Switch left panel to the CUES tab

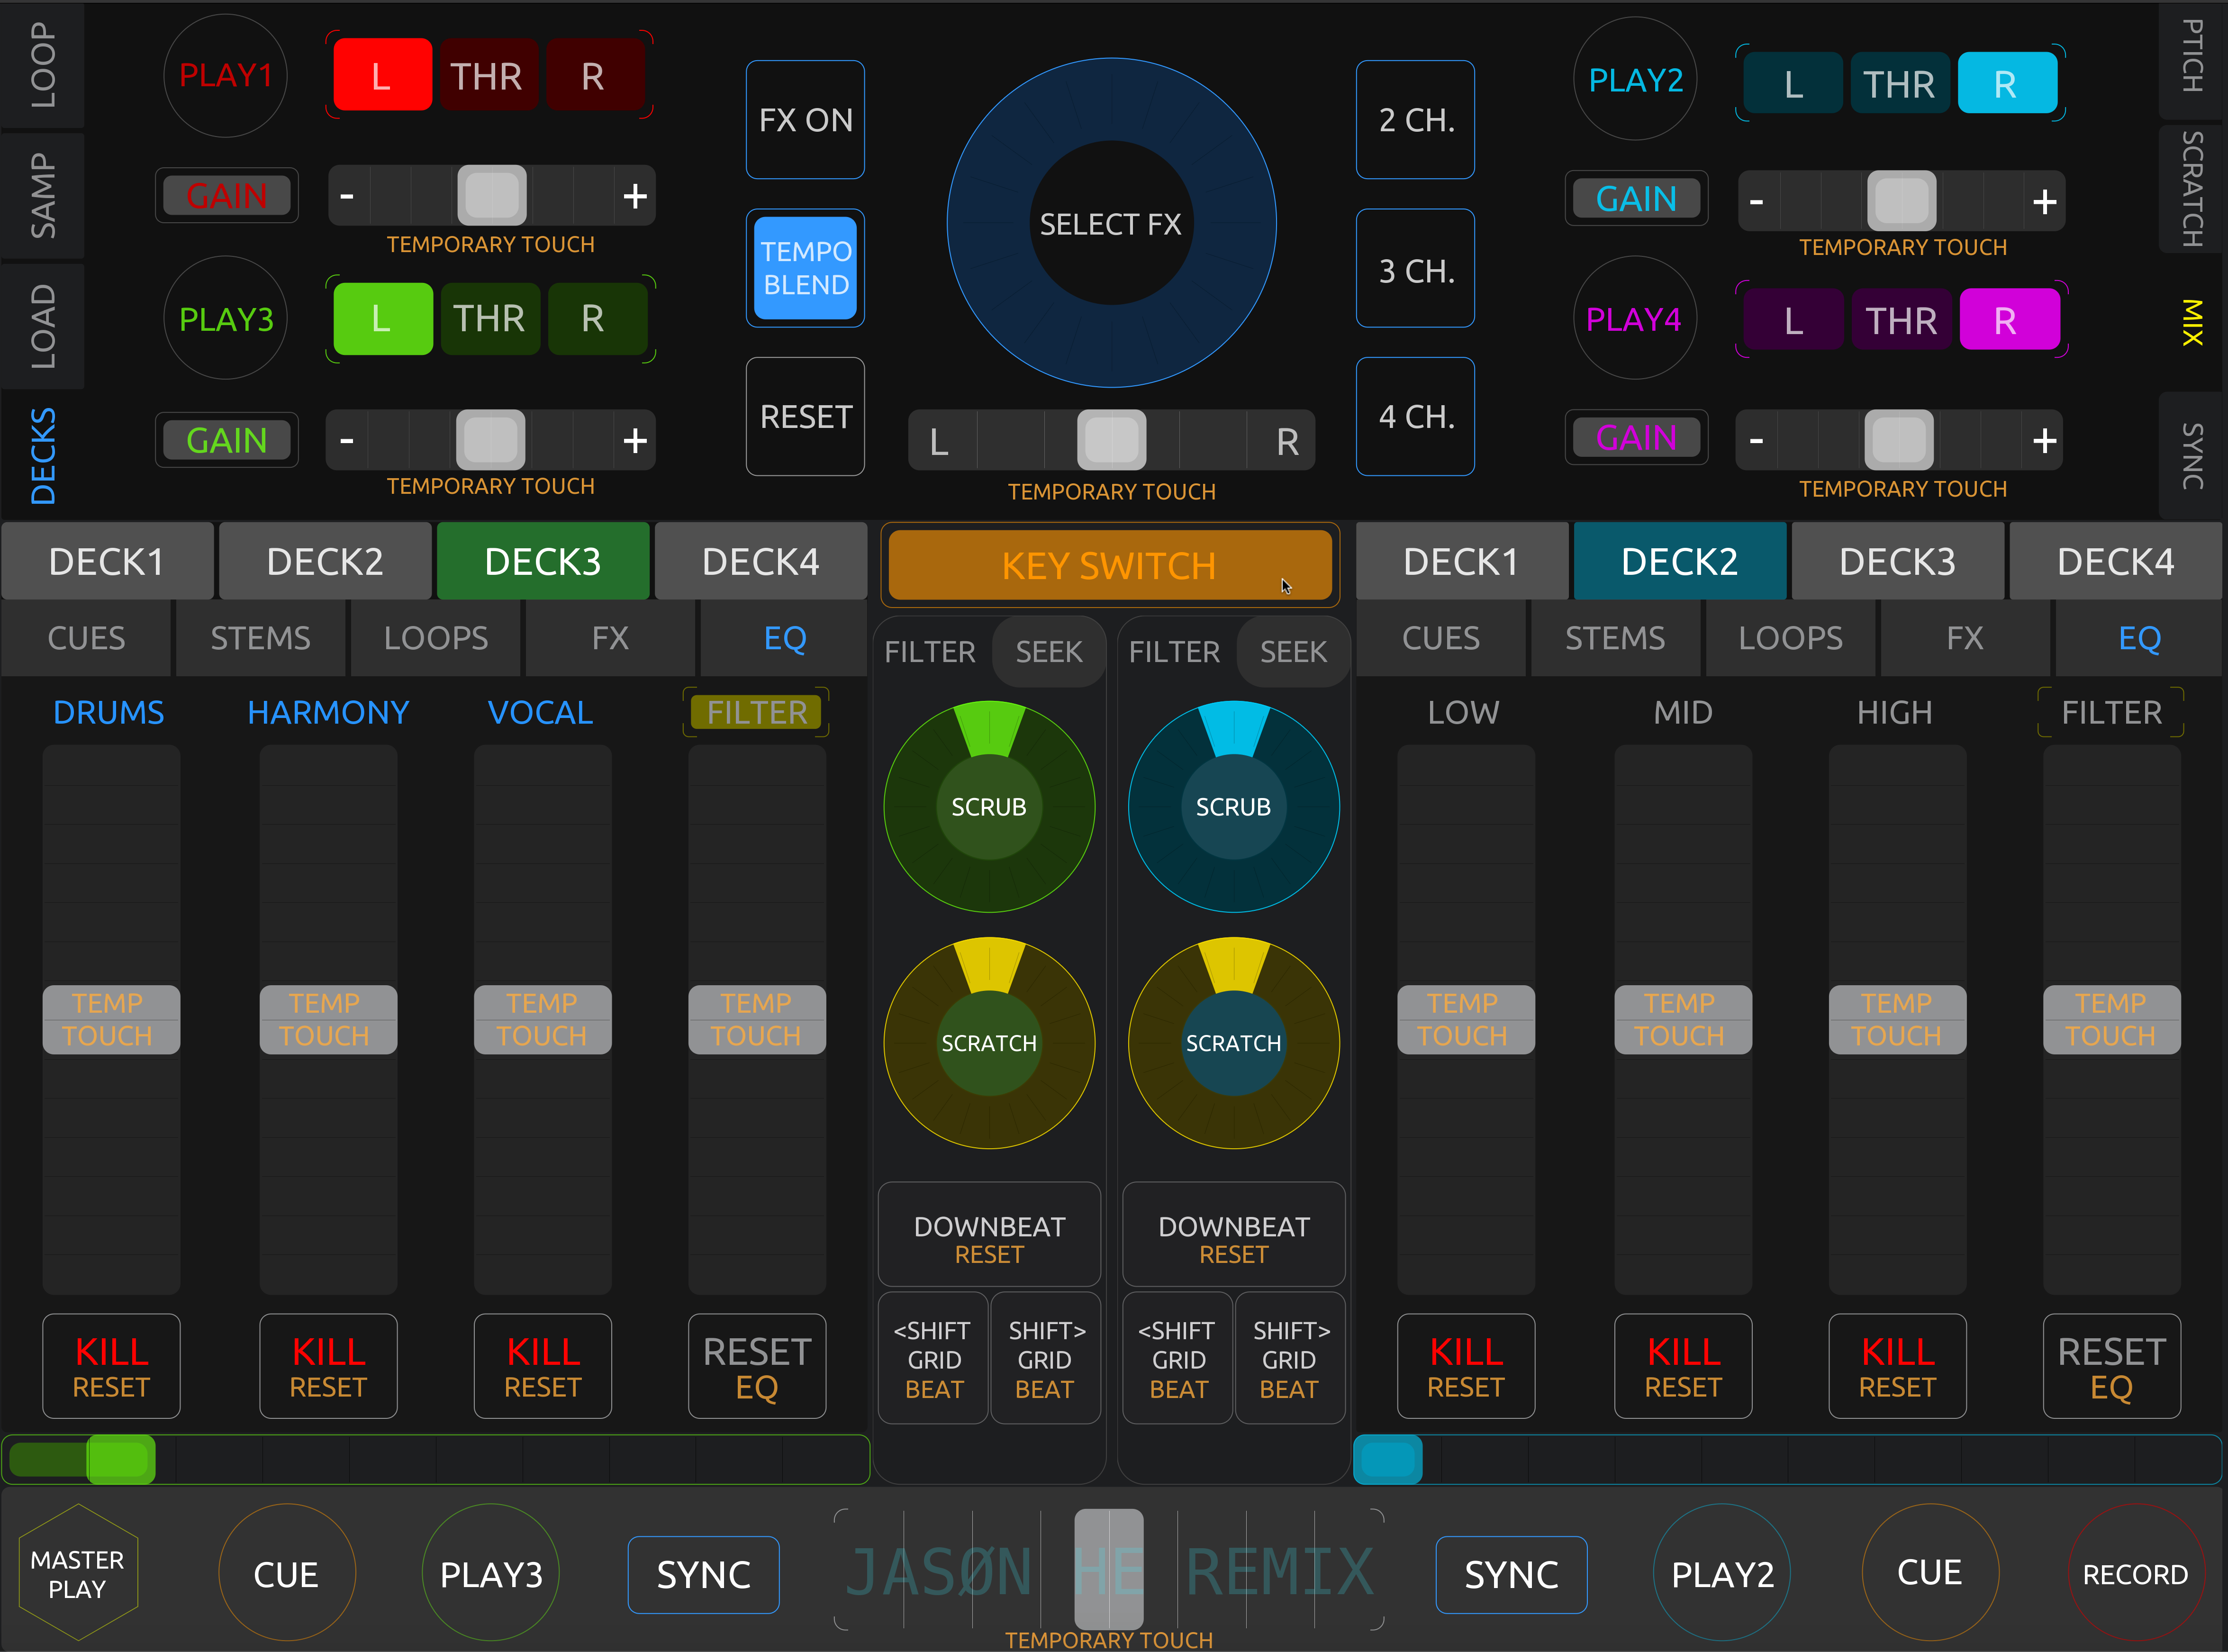(86, 638)
